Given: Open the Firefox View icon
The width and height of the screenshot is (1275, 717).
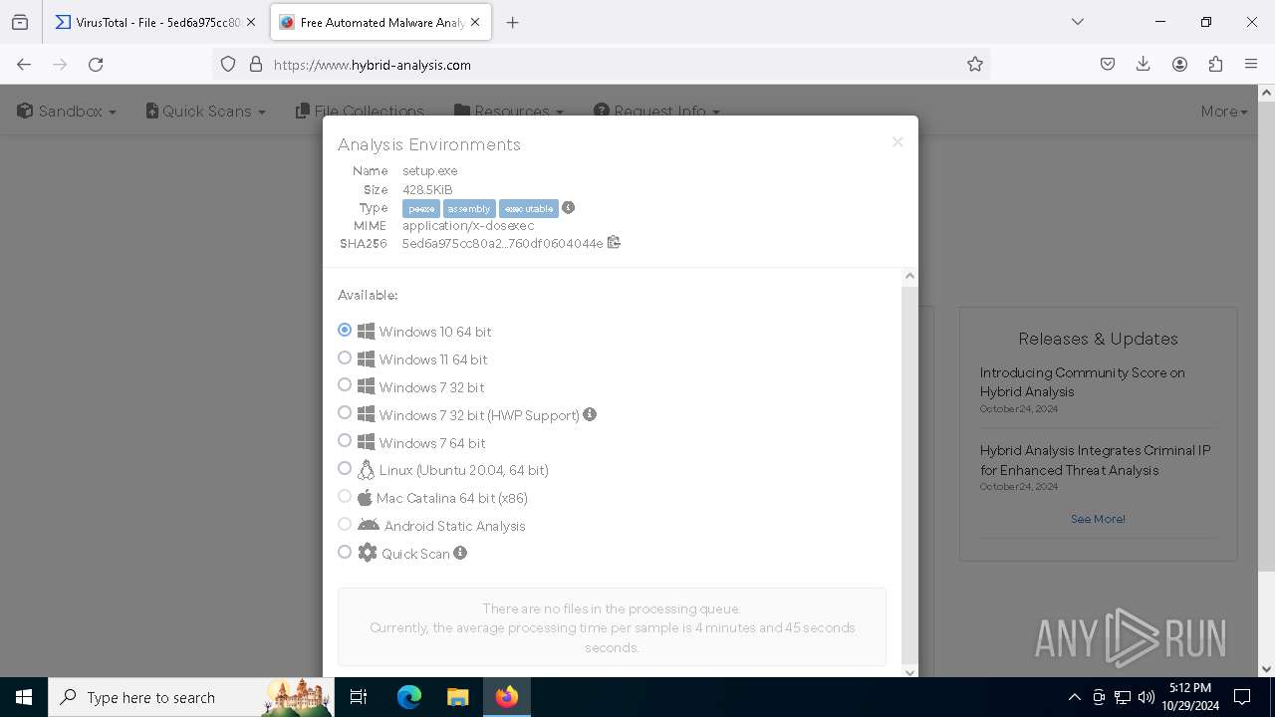Looking at the screenshot, I should (20, 22).
